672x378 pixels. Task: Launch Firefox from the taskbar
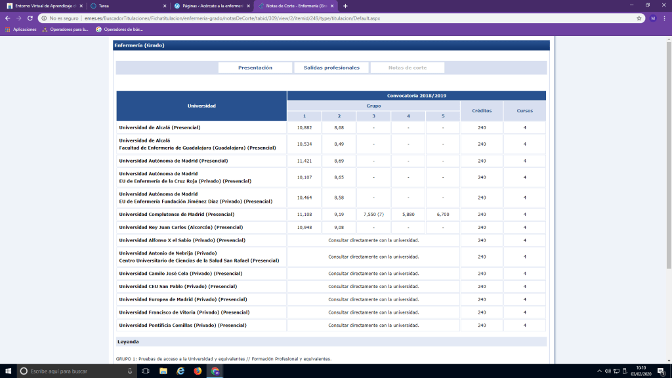[x=198, y=371]
